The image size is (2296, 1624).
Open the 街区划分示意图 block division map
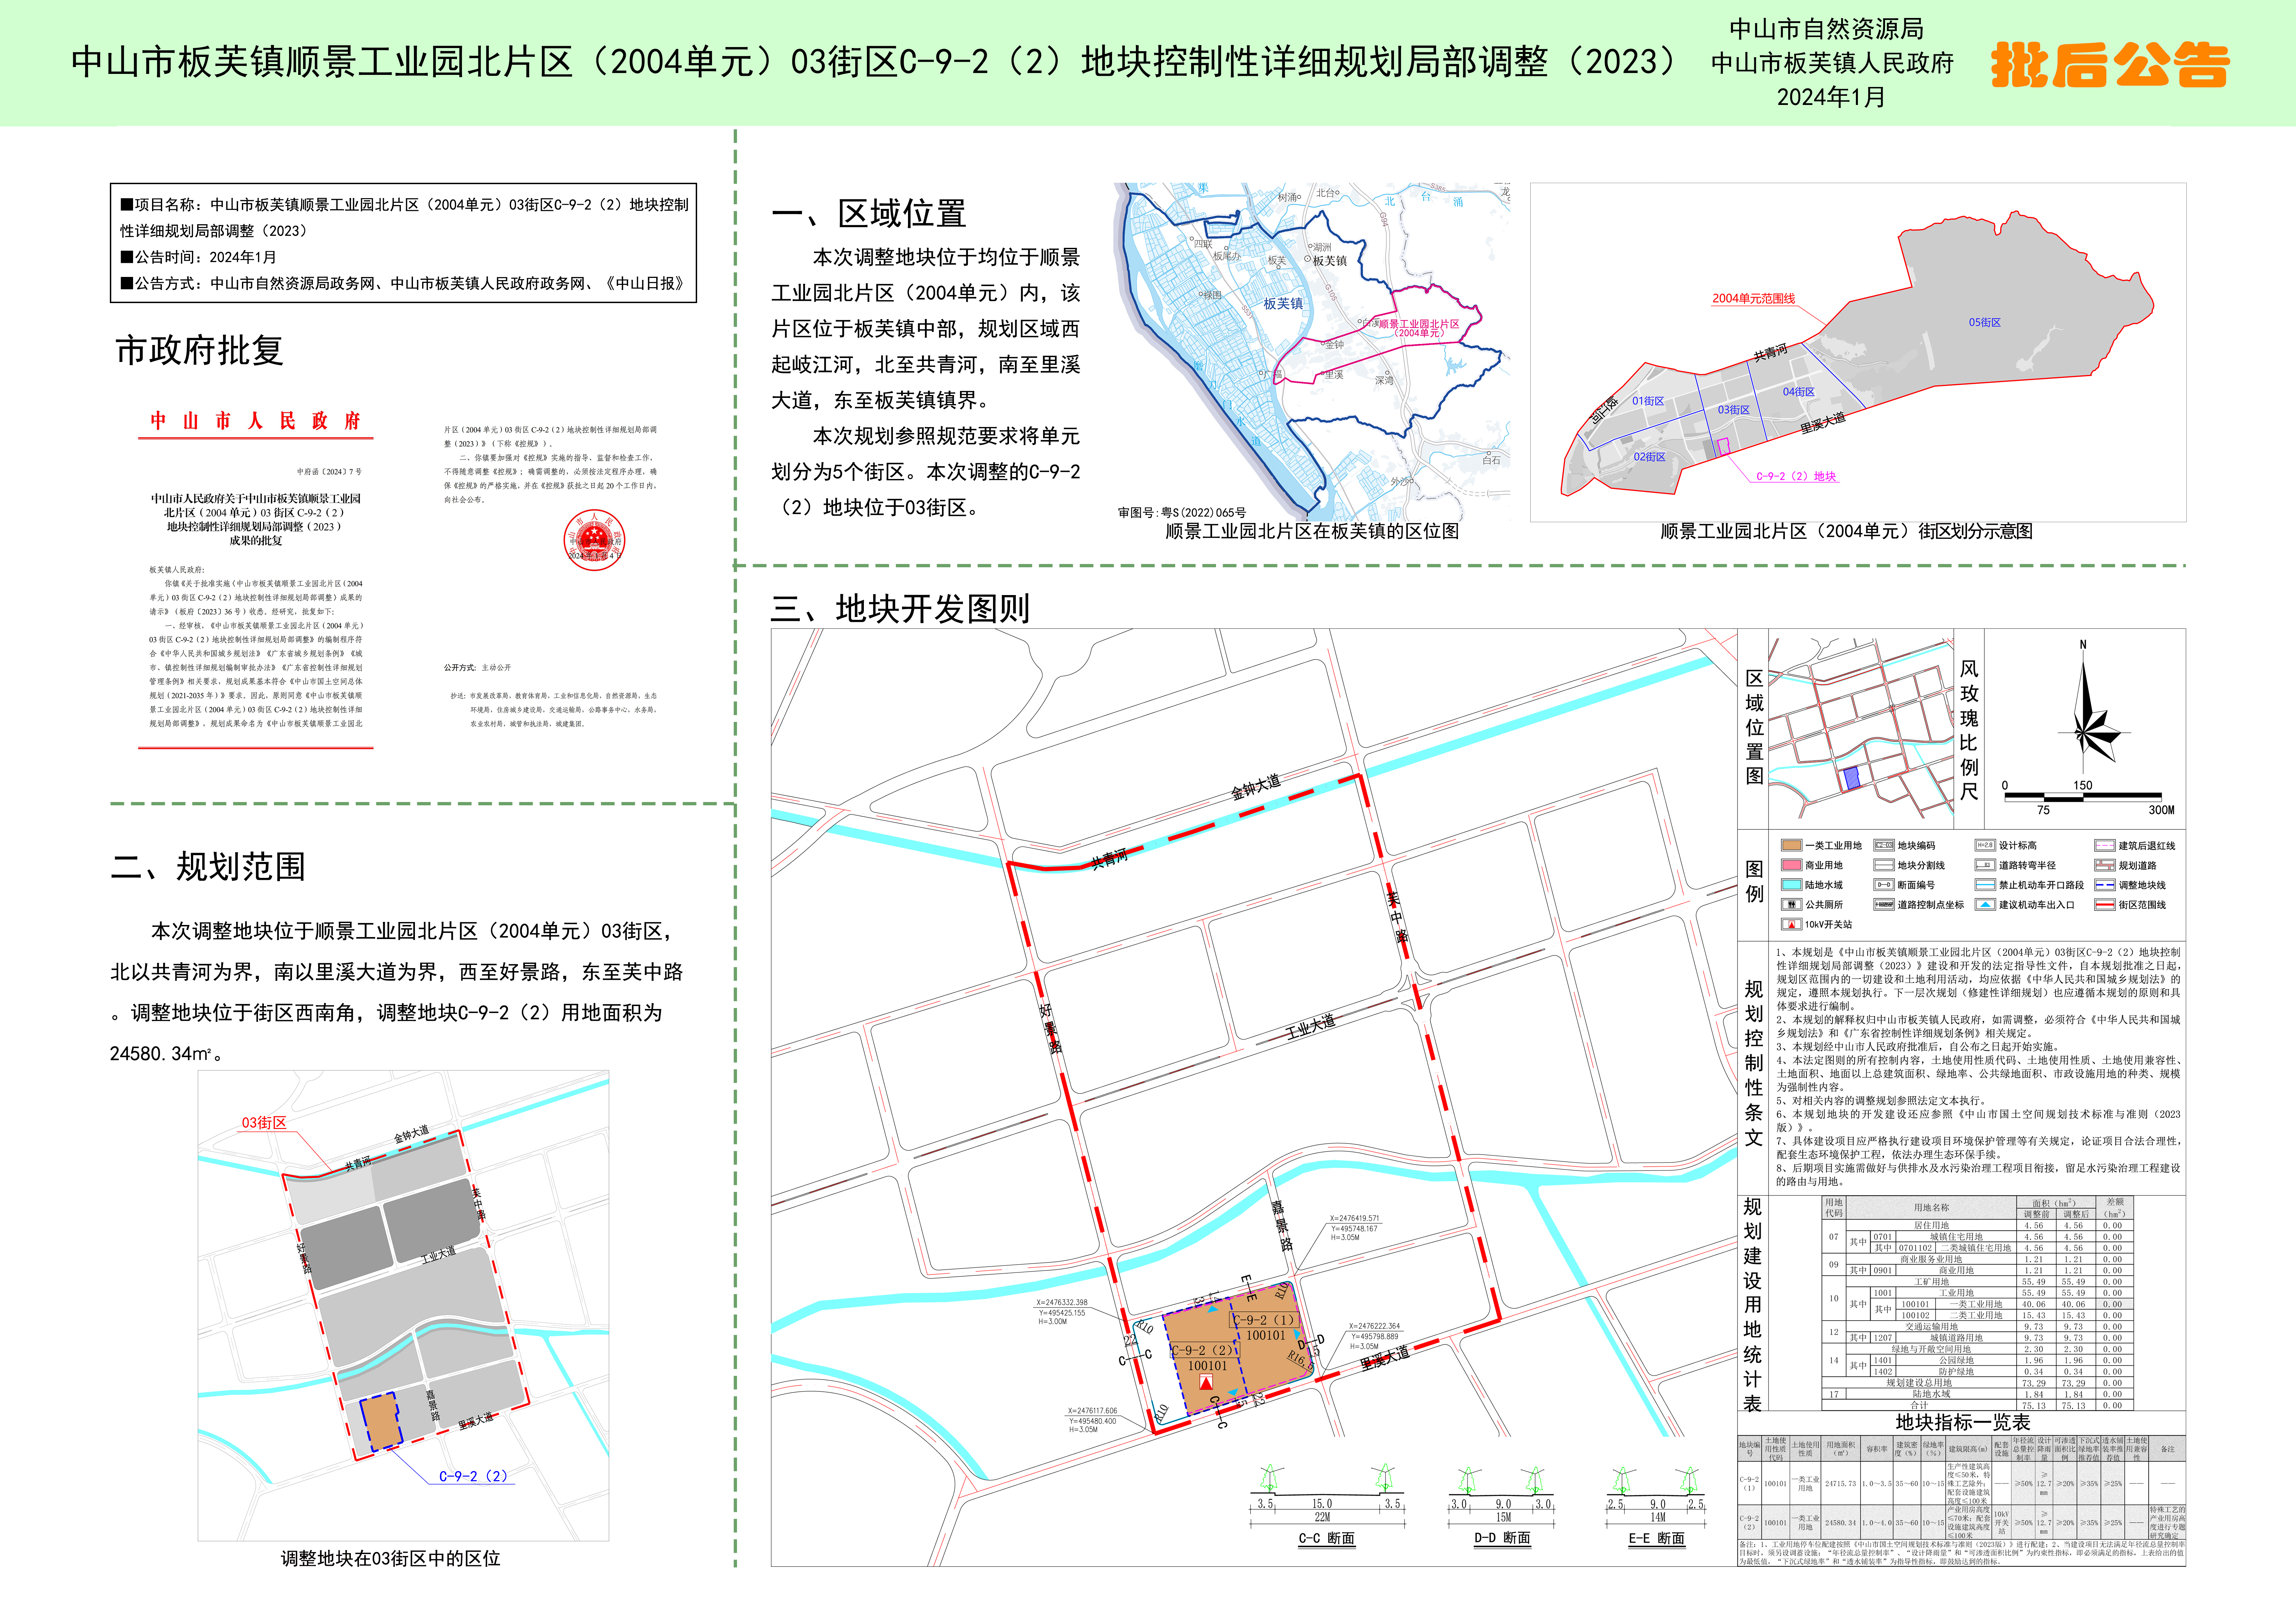tap(1858, 352)
